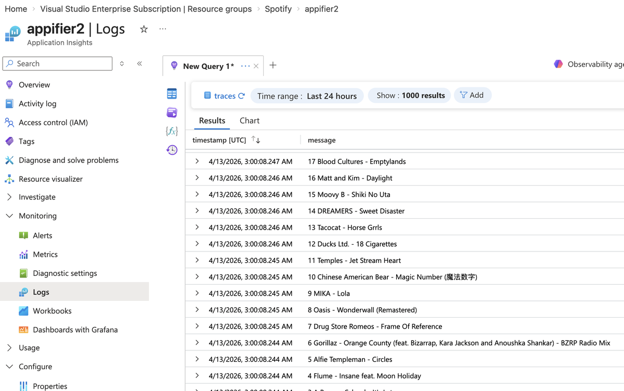Switch to the Chart tab
This screenshot has width=624, height=391.
pyautogui.click(x=250, y=121)
